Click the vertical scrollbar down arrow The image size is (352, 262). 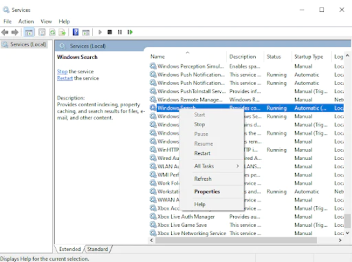pos(348,233)
